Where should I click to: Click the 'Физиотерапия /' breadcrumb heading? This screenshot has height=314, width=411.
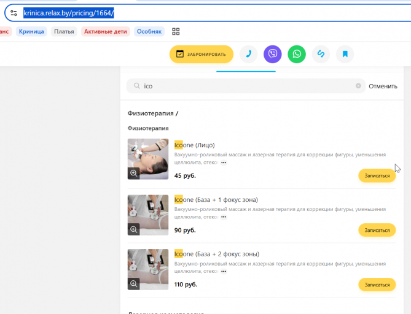pyautogui.click(x=153, y=113)
